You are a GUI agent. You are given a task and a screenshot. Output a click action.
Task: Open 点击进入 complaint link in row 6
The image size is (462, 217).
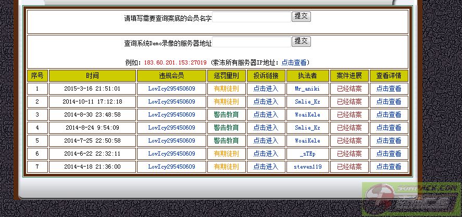266,154
